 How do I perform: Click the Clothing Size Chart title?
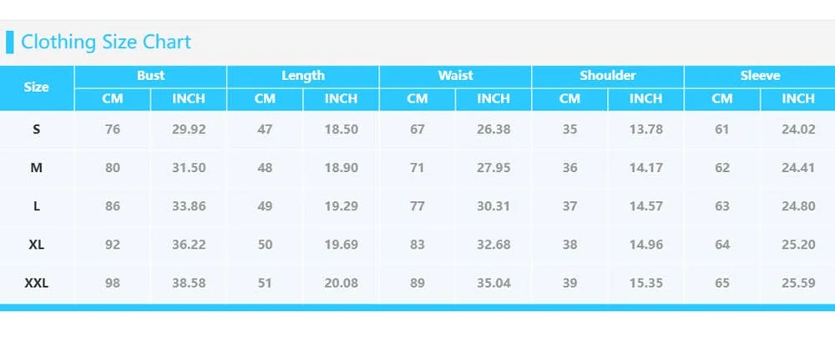(106, 43)
